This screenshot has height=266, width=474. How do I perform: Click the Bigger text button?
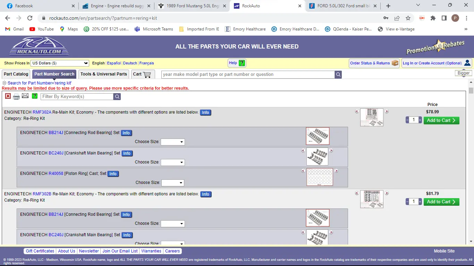464,73
